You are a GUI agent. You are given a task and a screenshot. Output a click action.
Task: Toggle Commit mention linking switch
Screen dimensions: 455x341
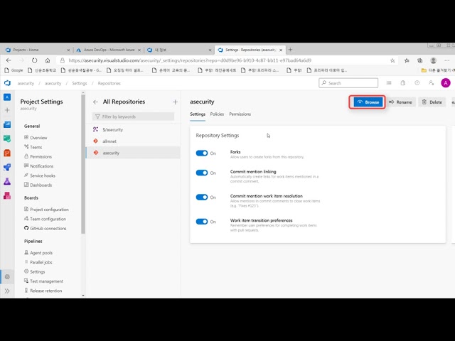click(202, 173)
